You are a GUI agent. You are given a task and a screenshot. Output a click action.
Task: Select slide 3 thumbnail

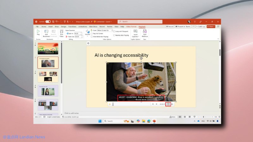48,77
